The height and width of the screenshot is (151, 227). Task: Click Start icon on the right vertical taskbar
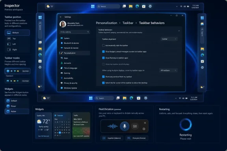pos(202,18)
